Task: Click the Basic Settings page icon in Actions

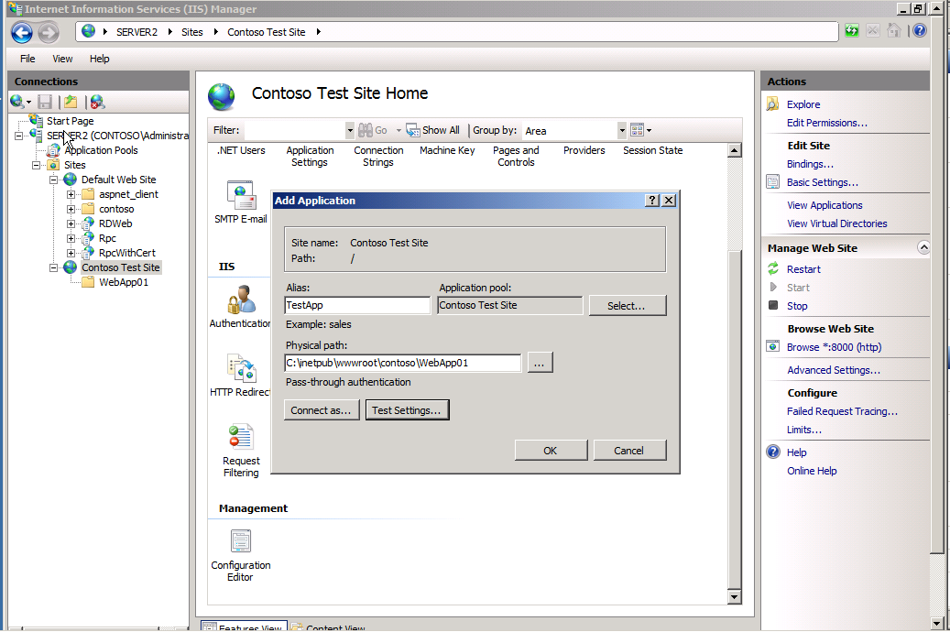Action: point(772,181)
